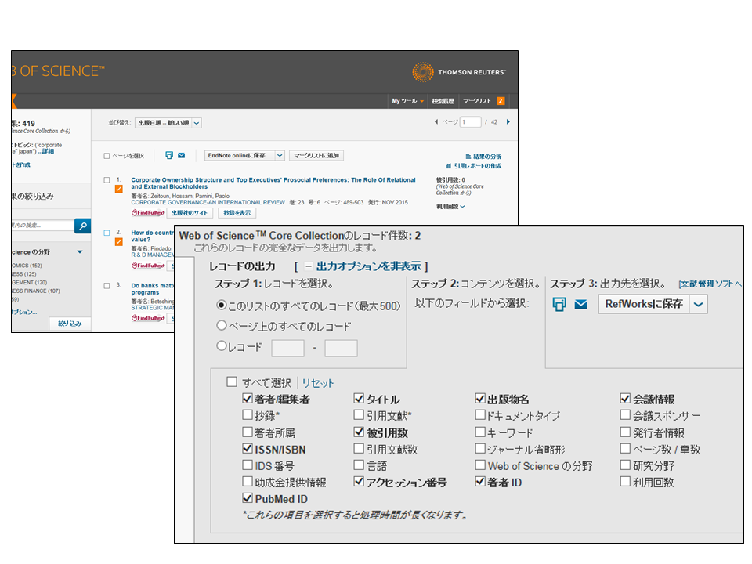The height and width of the screenshot is (564, 752).
Task: Click the FindFullText icon for record 3
Action: click(x=148, y=319)
